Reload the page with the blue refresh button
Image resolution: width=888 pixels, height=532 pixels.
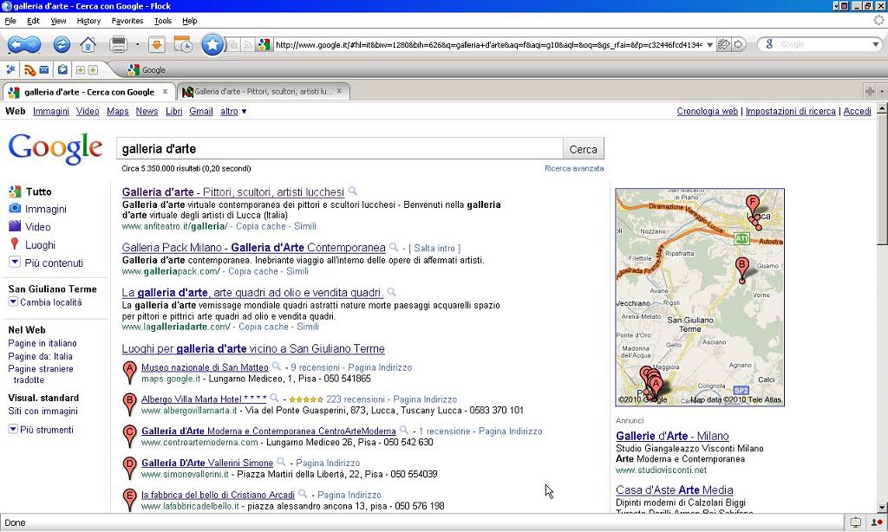click(62, 44)
